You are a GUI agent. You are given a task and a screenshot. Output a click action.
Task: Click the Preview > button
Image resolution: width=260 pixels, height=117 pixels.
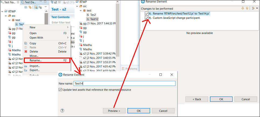click(x=114, y=111)
